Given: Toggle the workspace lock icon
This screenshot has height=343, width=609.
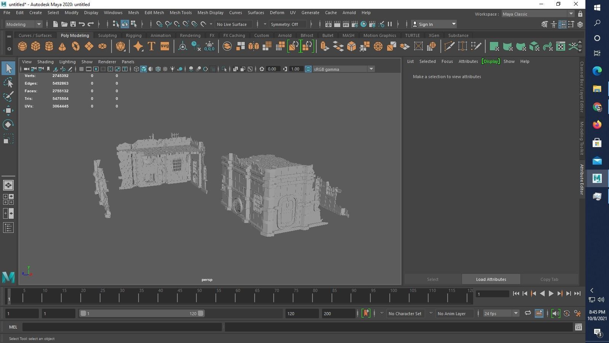Looking at the screenshot, I should click(x=580, y=14).
